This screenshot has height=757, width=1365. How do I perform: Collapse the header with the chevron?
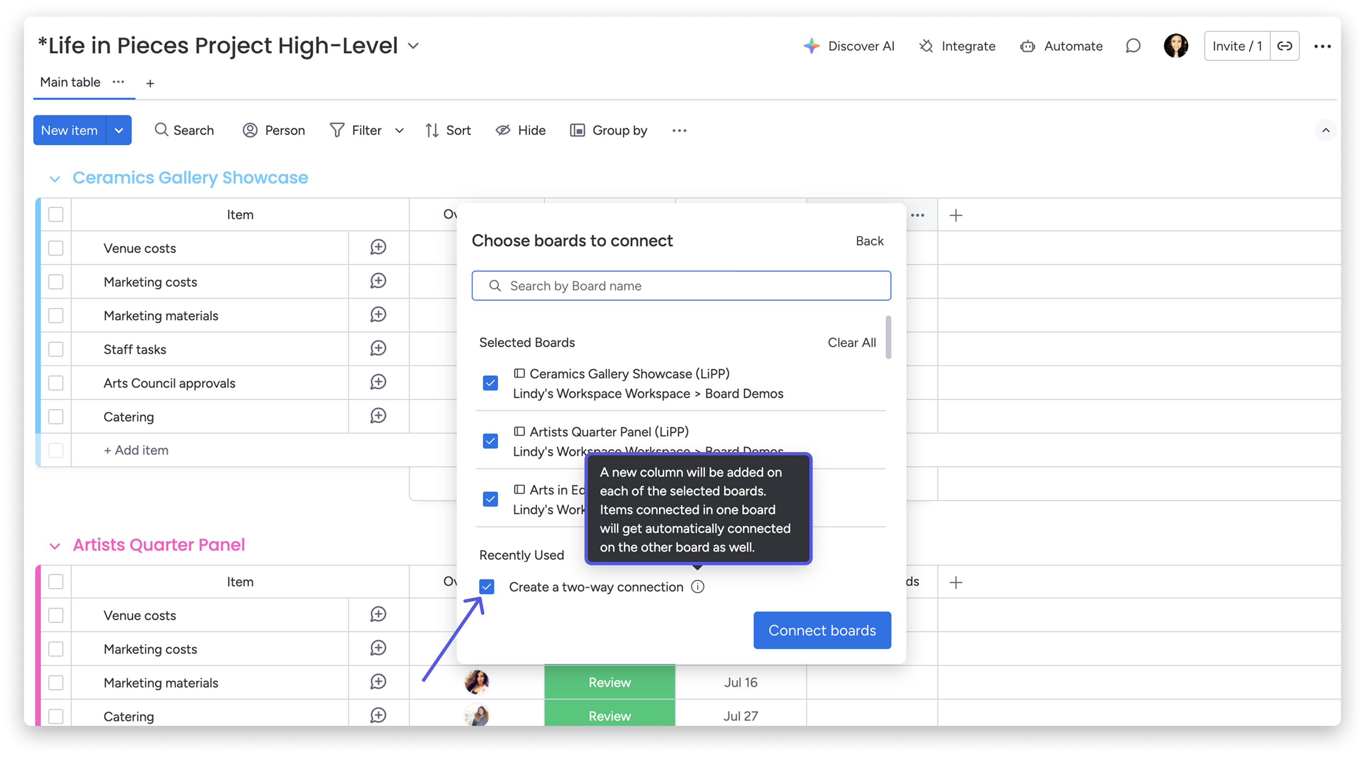tap(1326, 130)
